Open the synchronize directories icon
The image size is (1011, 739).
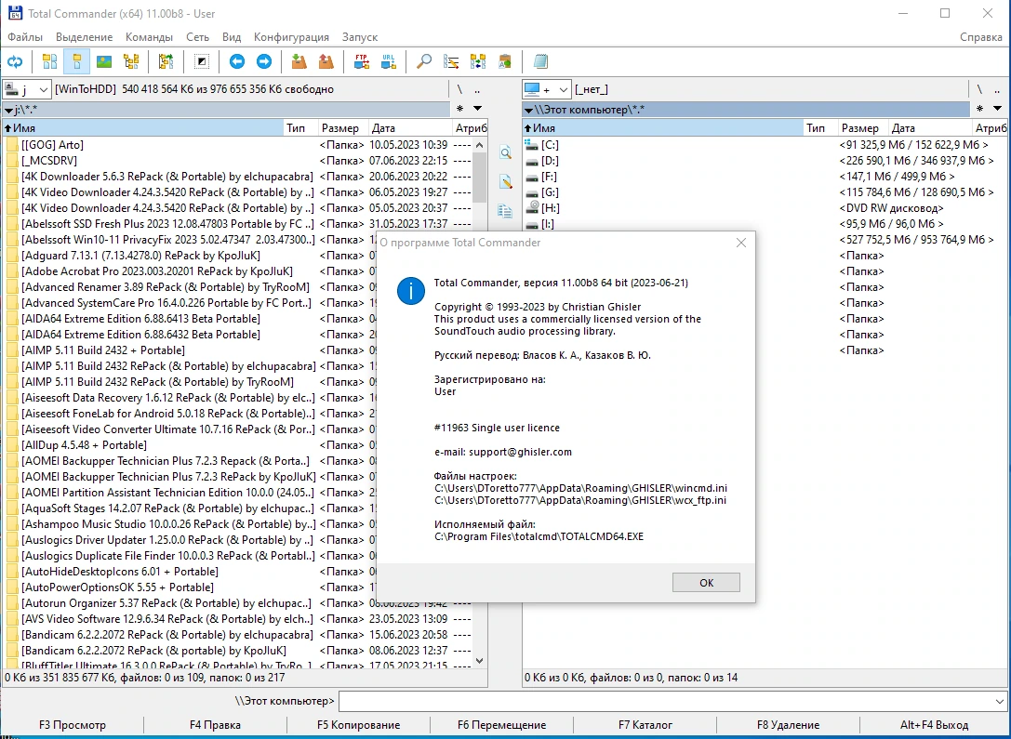(x=478, y=62)
